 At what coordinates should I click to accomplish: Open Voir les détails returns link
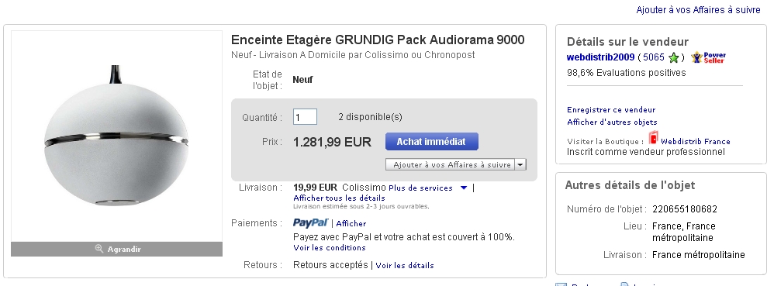click(405, 266)
